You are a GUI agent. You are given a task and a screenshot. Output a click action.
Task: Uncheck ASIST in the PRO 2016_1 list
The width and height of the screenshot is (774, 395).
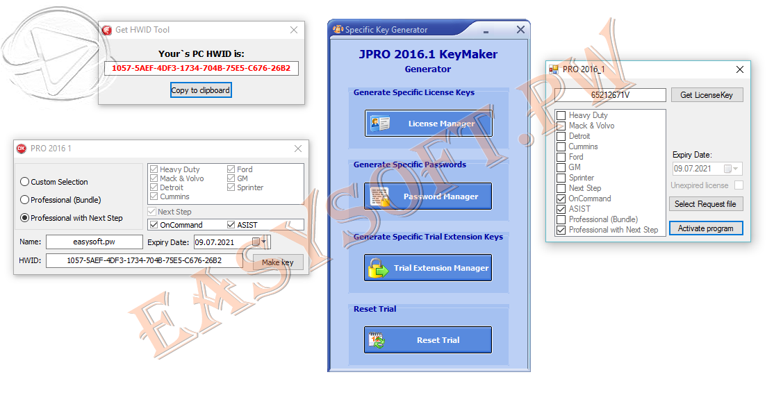pyautogui.click(x=561, y=209)
